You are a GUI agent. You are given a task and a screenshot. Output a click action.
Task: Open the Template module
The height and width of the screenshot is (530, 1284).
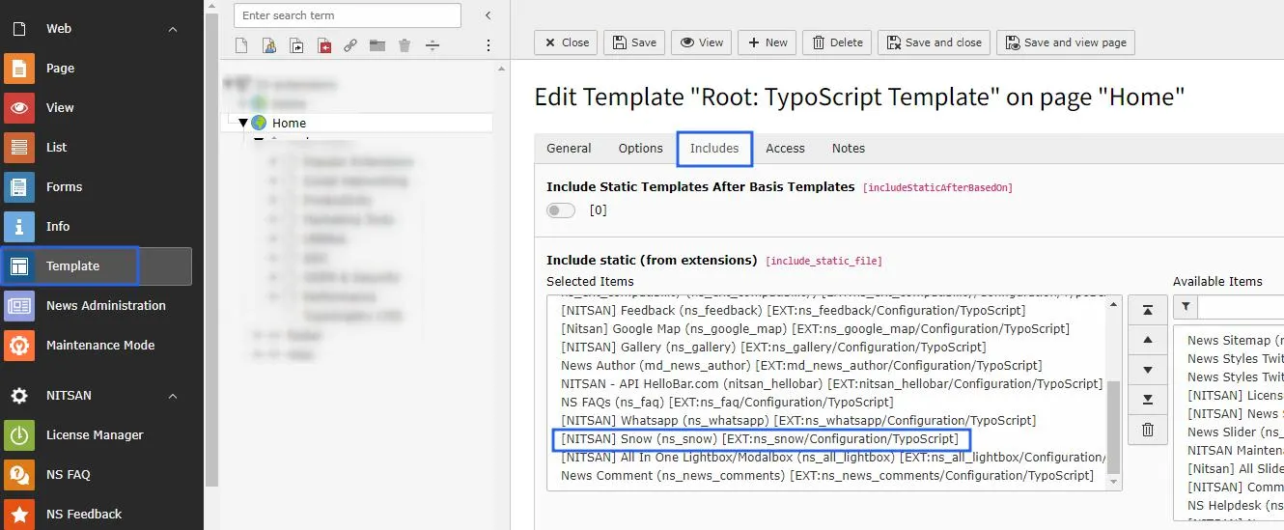tap(97, 266)
